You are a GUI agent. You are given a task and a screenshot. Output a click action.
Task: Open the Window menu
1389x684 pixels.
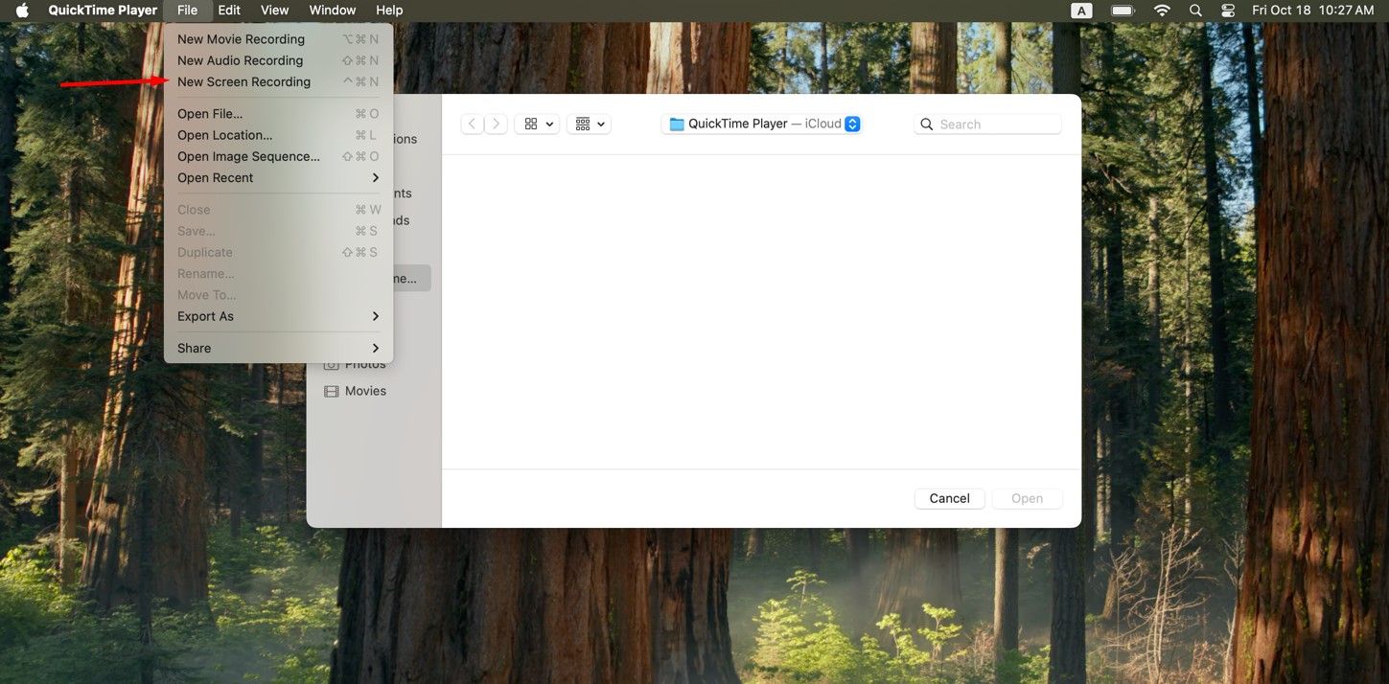click(331, 10)
